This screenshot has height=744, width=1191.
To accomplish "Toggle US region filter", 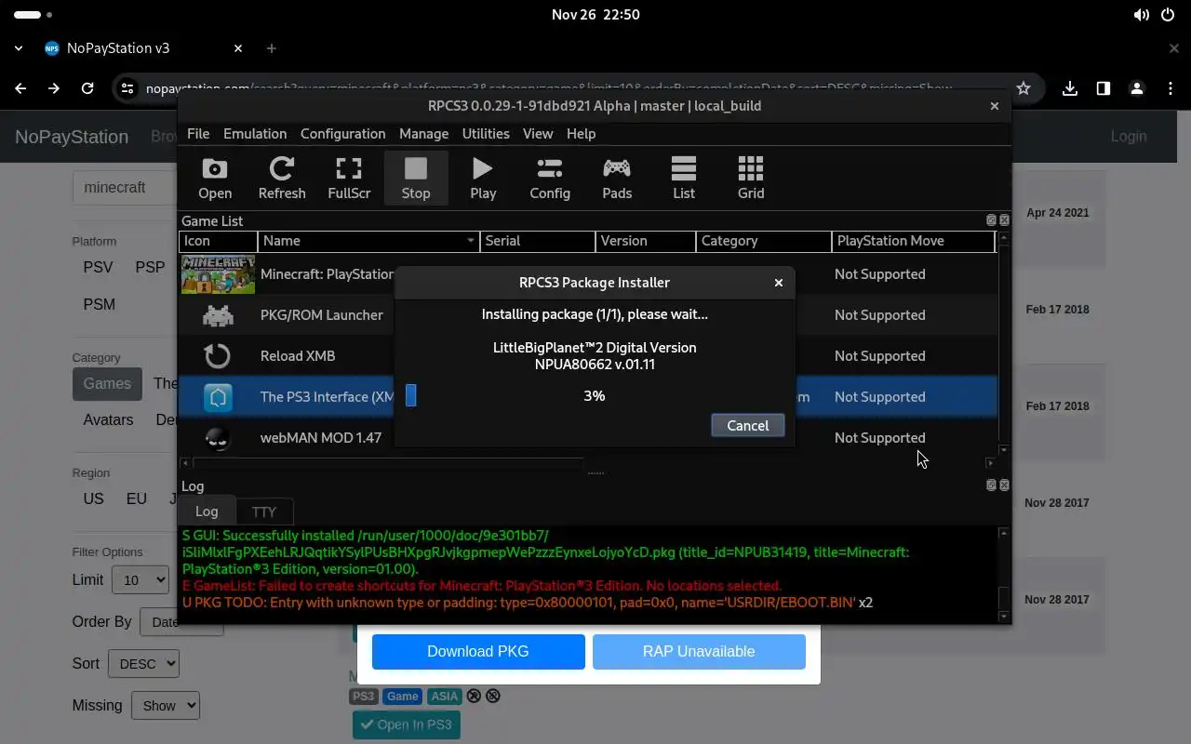I will point(93,498).
